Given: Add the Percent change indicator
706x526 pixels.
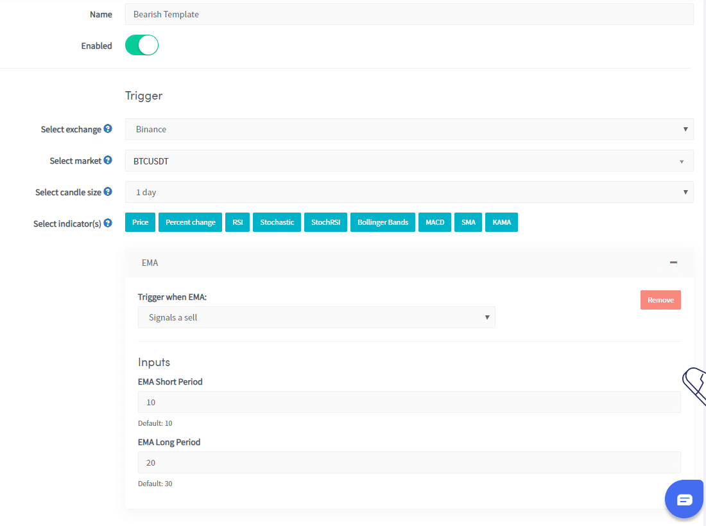Looking at the screenshot, I should 190,222.
